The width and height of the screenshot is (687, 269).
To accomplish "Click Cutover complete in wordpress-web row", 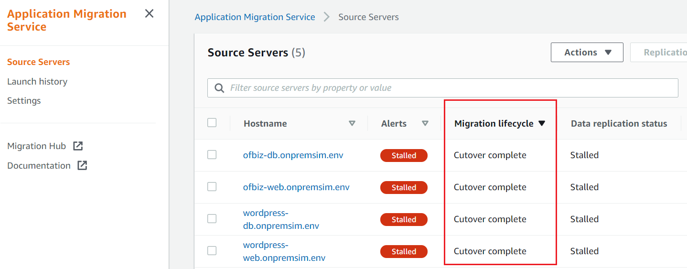I will click(490, 251).
